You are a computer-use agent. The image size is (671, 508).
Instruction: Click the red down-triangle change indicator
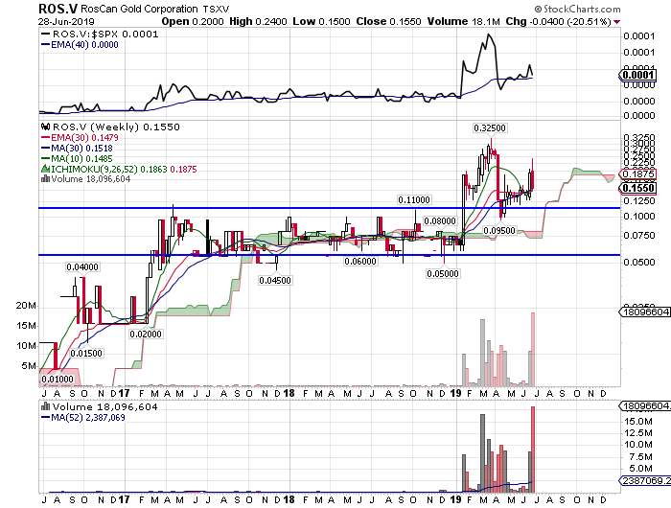click(x=616, y=22)
